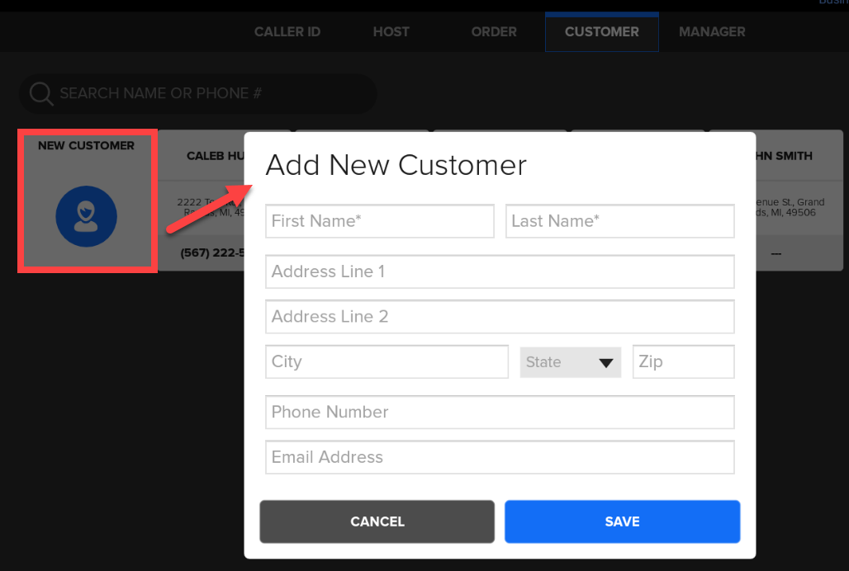Click the Email Address input
This screenshot has width=849, height=571.
500,457
